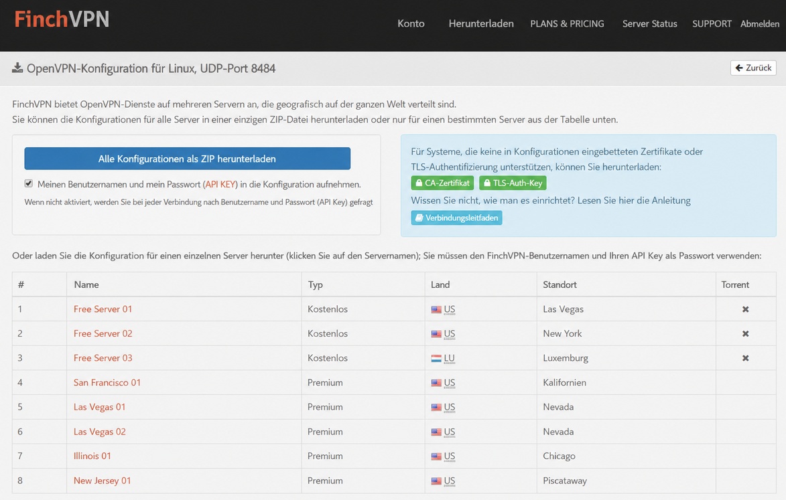Click the Standort column header

tap(560, 284)
